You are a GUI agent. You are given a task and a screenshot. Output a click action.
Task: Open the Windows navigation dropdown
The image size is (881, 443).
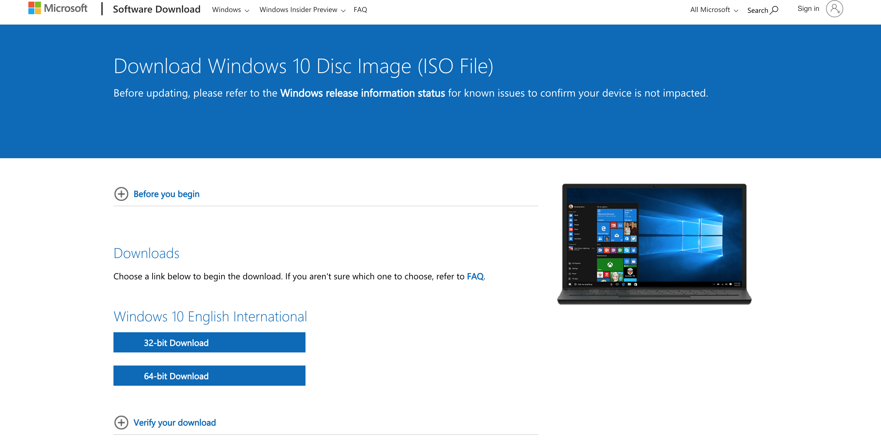(230, 10)
